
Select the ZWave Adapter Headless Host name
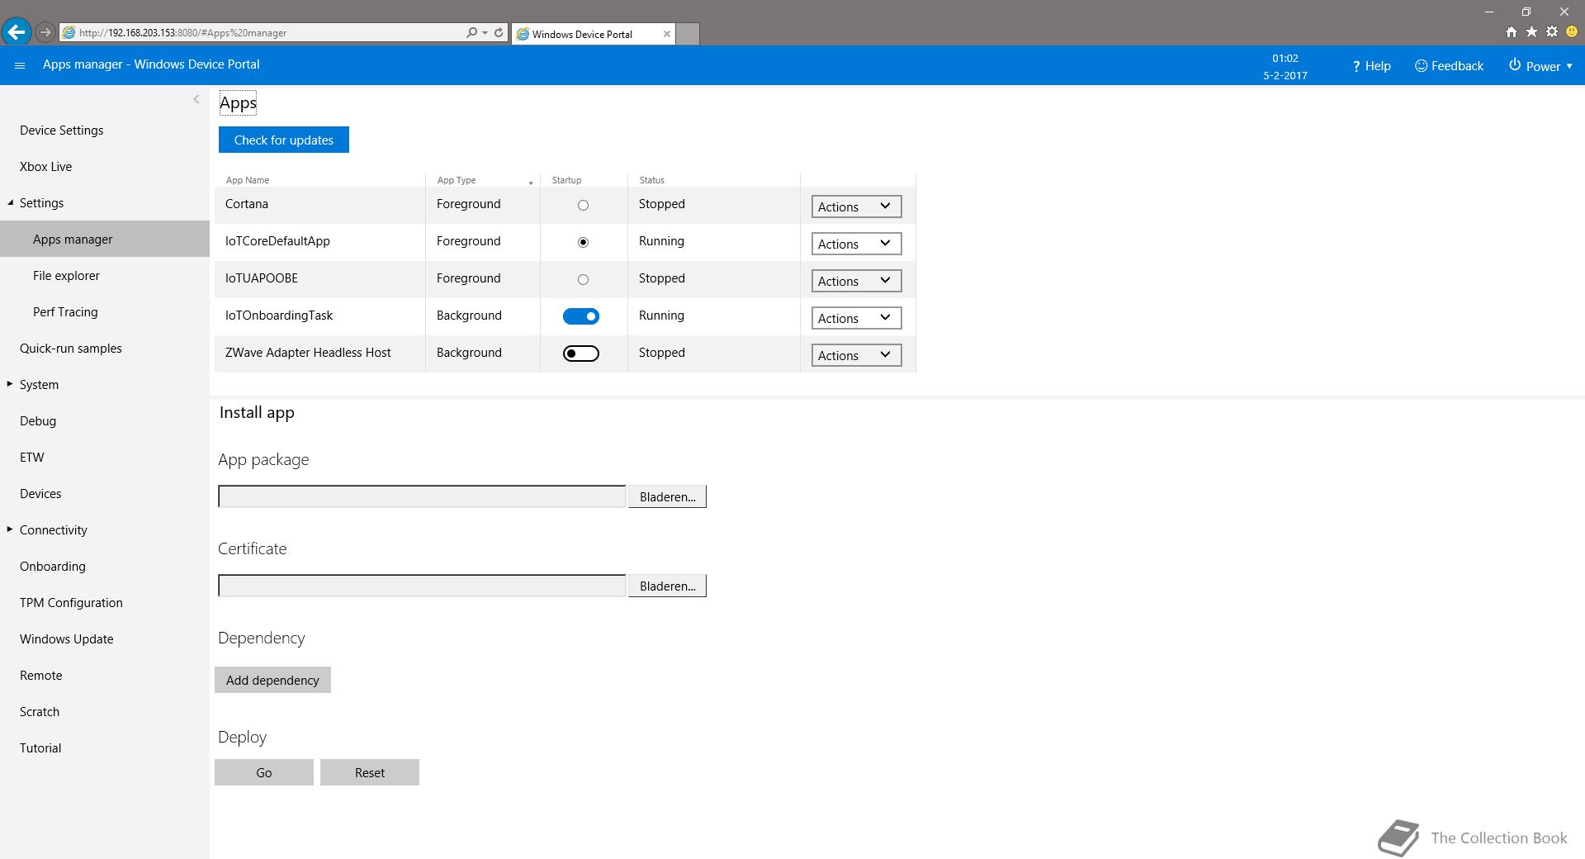point(308,353)
